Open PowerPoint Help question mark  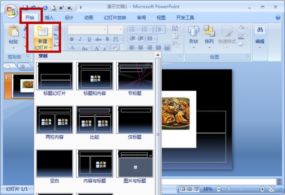pyautogui.click(x=278, y=18)
